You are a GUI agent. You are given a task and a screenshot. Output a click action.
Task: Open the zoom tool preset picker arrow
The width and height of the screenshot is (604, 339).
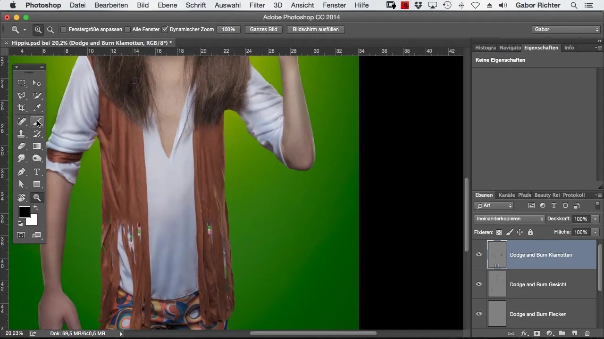[25, 30]
